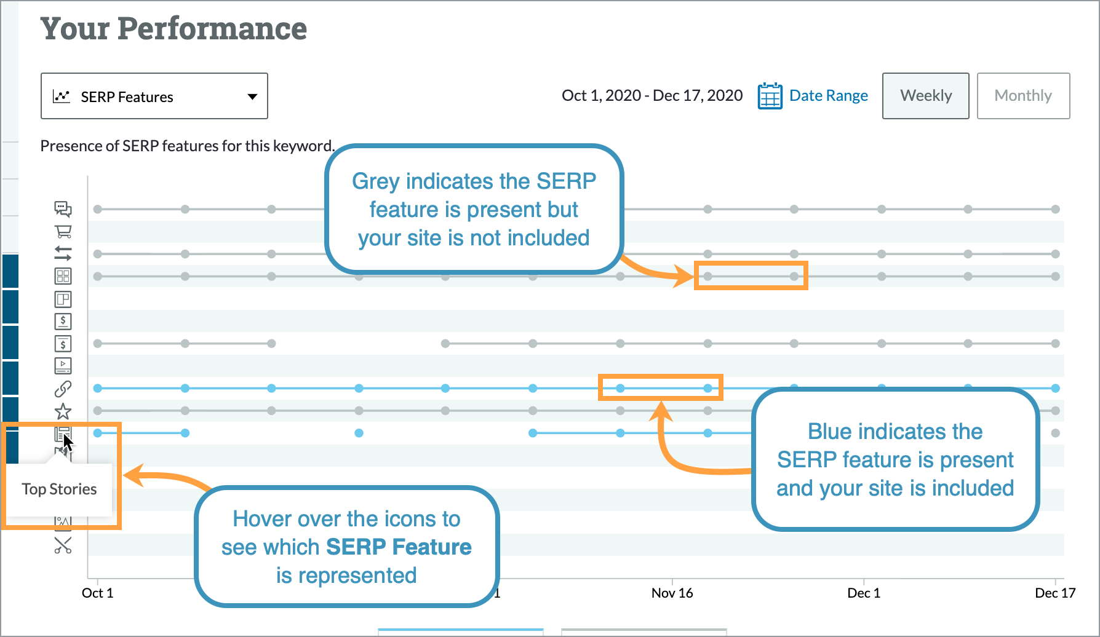Viewport: 1100px width, 637px height.
Task: Click the Top Stories tooltip label
Action: (x=59, y=489)
